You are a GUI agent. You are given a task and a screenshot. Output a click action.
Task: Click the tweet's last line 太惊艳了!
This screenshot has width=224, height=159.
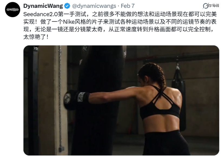coord(36,37)
